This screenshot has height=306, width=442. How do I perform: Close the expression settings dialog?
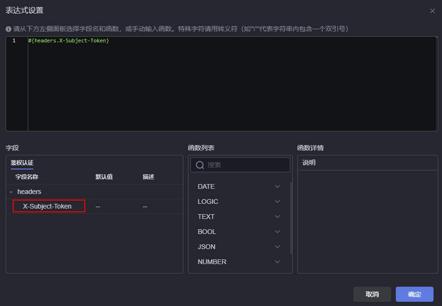click(433, 11)
